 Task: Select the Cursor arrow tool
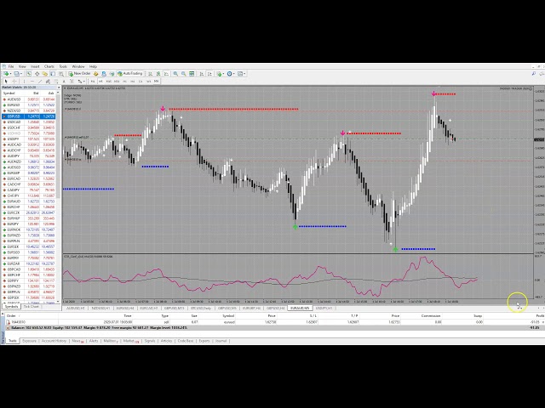tap(6, 81)
